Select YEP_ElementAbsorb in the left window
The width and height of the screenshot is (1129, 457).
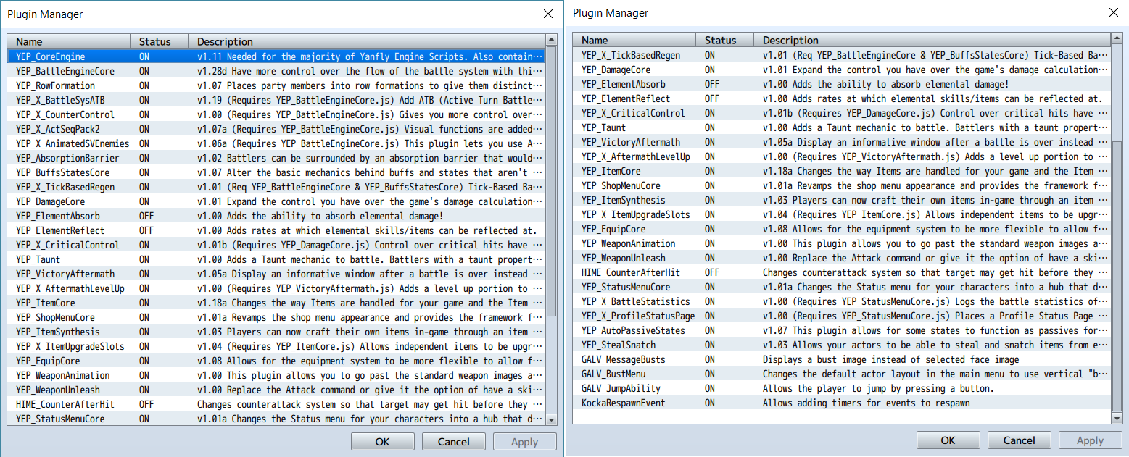coord(276,216)
